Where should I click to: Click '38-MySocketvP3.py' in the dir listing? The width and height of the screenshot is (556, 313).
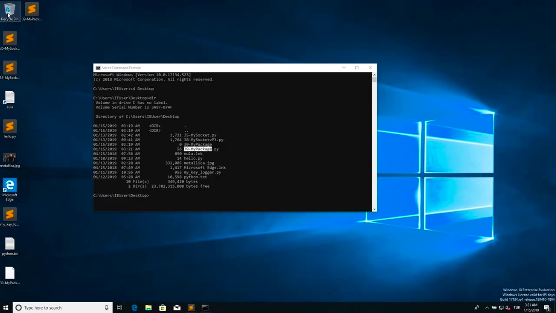[203, 140]
